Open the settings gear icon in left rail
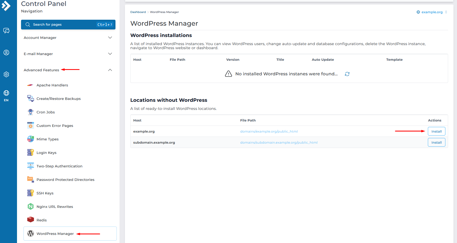This screenshot has height=243, width=457. click(x=6, y=74)
